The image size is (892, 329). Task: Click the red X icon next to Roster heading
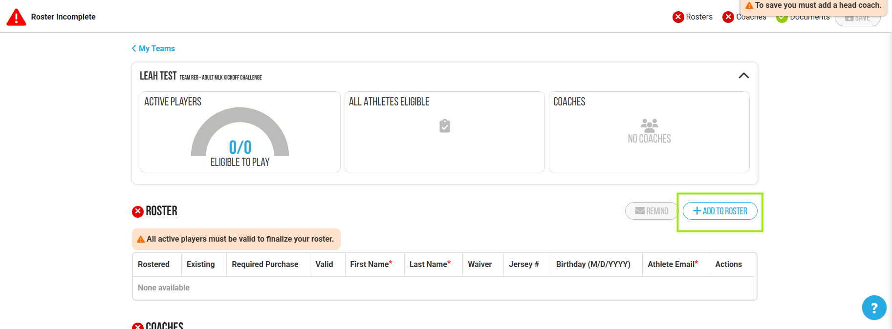pos(138,211)
